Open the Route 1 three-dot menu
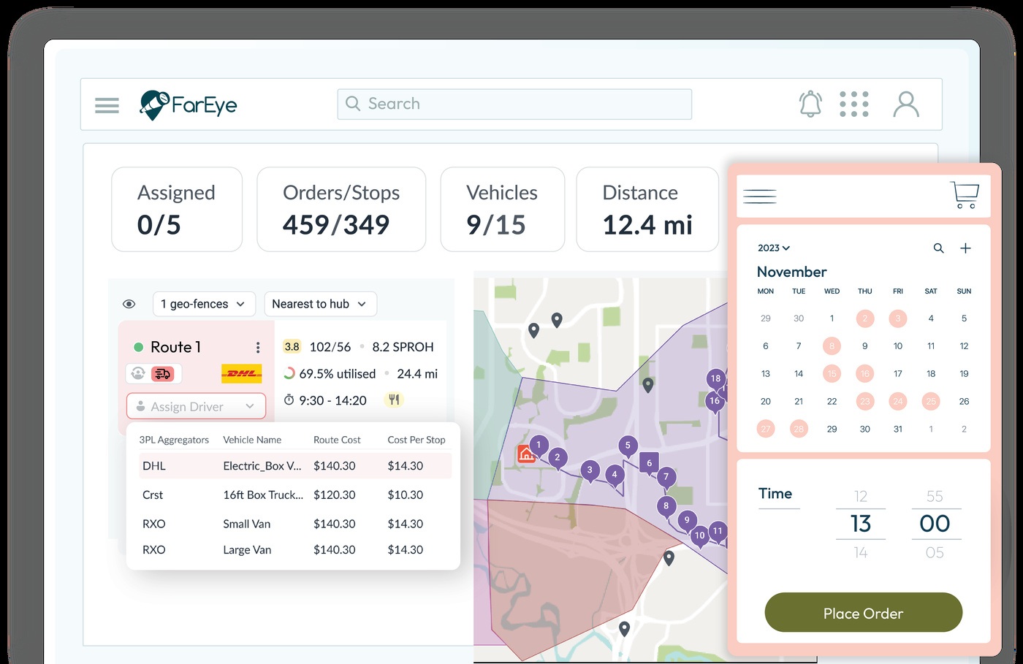 257,346
